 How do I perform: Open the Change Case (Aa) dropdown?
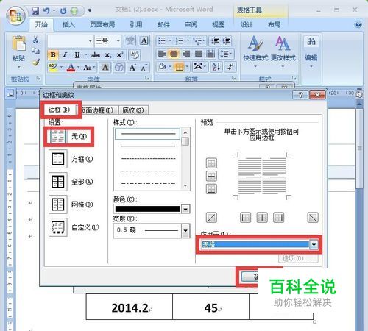(x=89, y=67)
